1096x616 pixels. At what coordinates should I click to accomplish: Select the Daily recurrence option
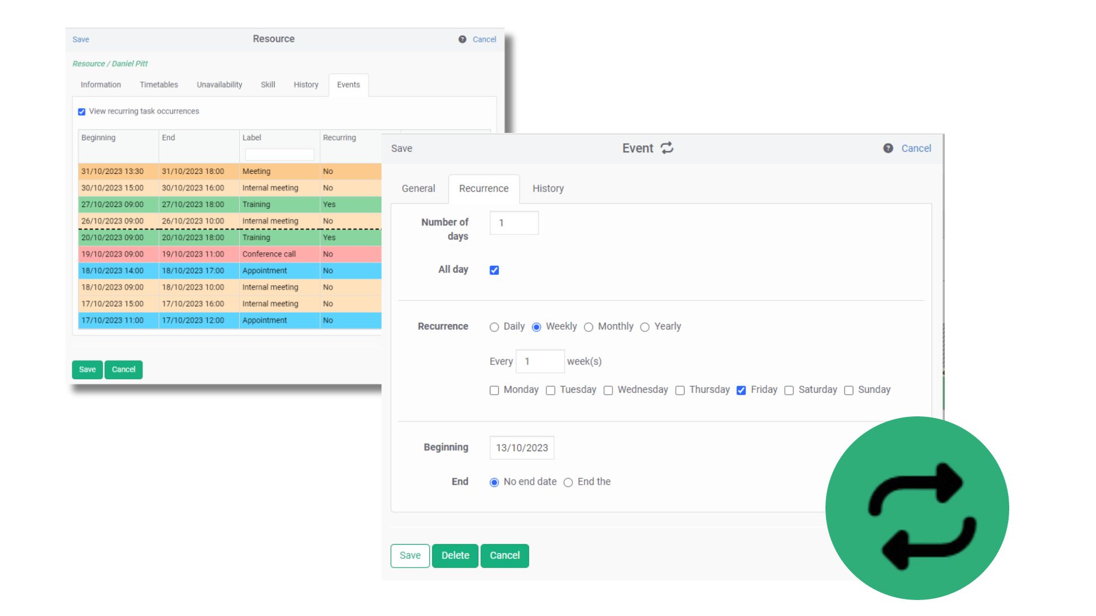click(x=494, y=327)
